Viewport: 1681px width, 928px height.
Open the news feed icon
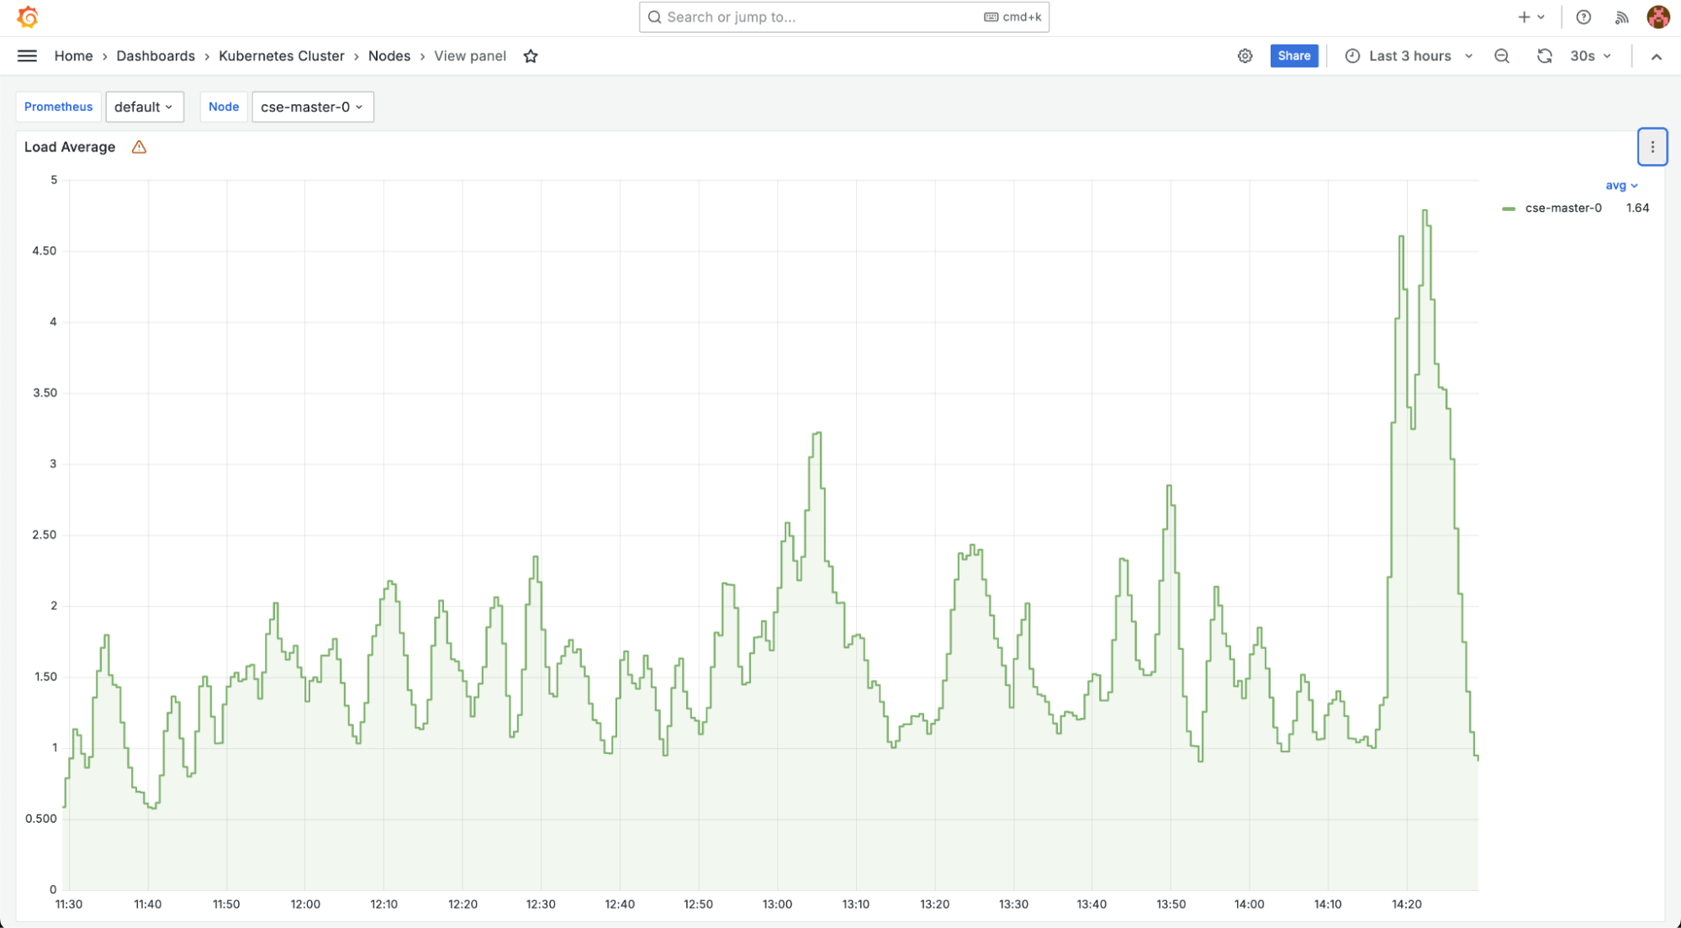pyautogui.click(x=1621, y=17)
